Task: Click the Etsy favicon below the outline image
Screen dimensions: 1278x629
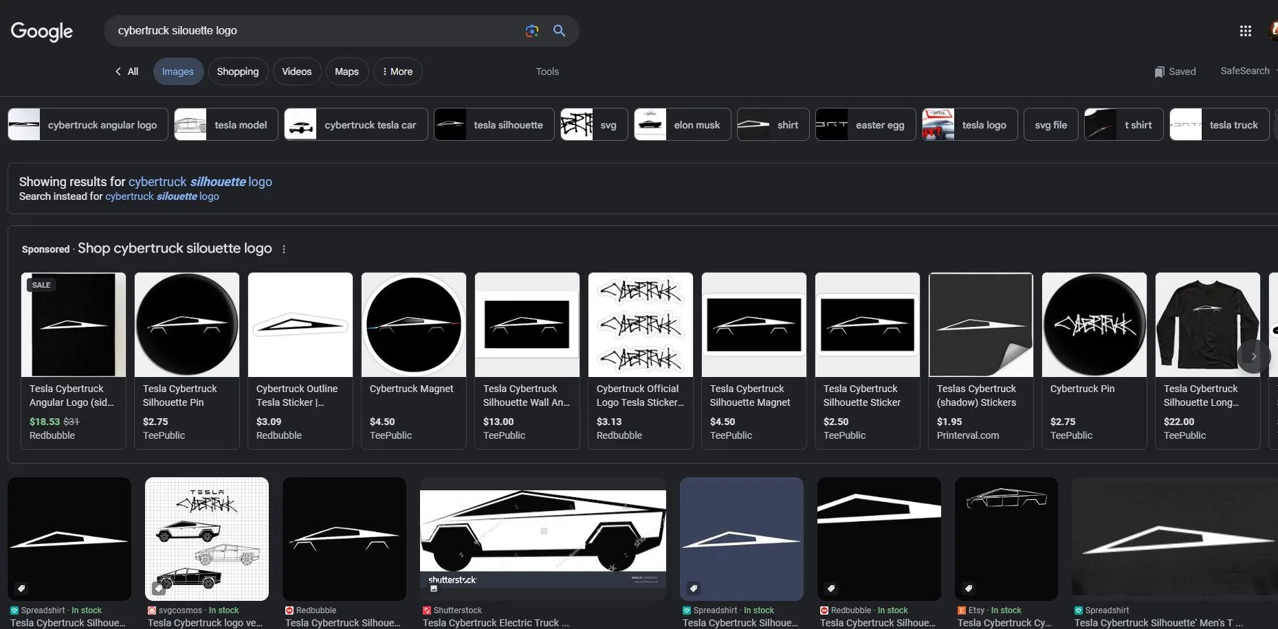Action: point(962,610)
